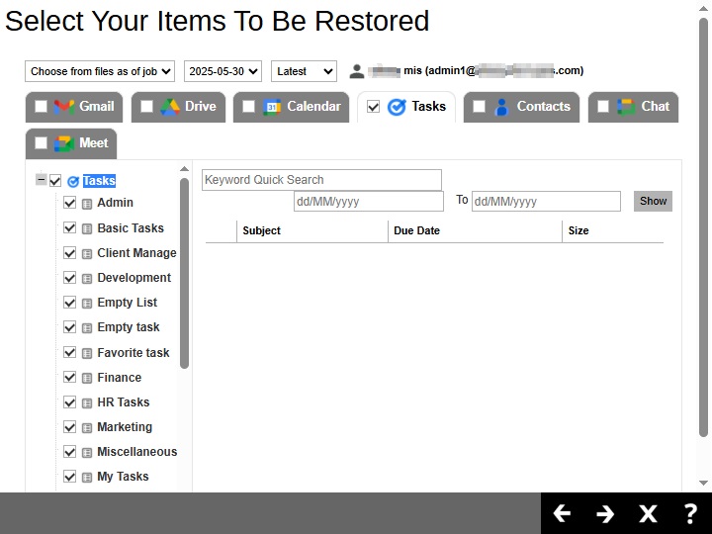The image size is (712, 534).
Task: Click the Google Drive triangle icon
Action: [169, 107]
